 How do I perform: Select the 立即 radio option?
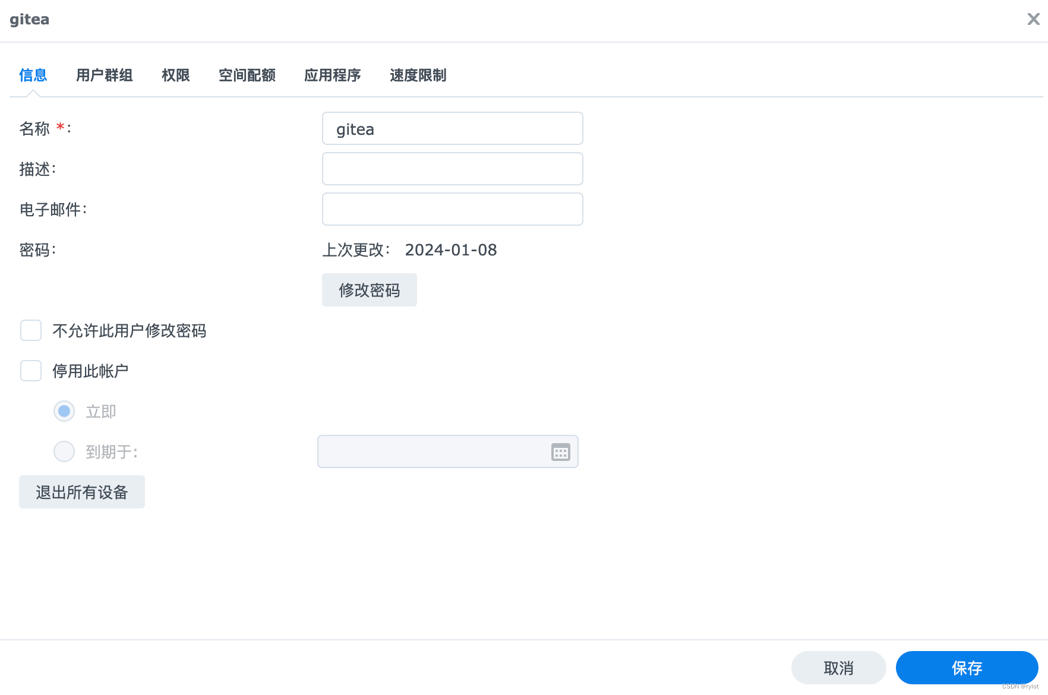tap(64, 411)
